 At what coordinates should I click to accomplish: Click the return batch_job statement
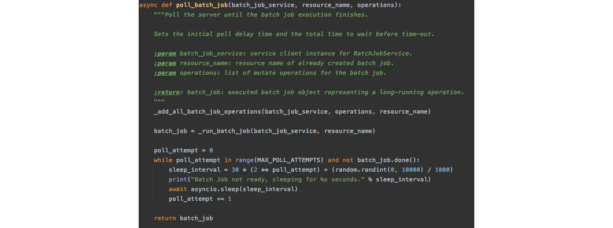pos(184,218)
